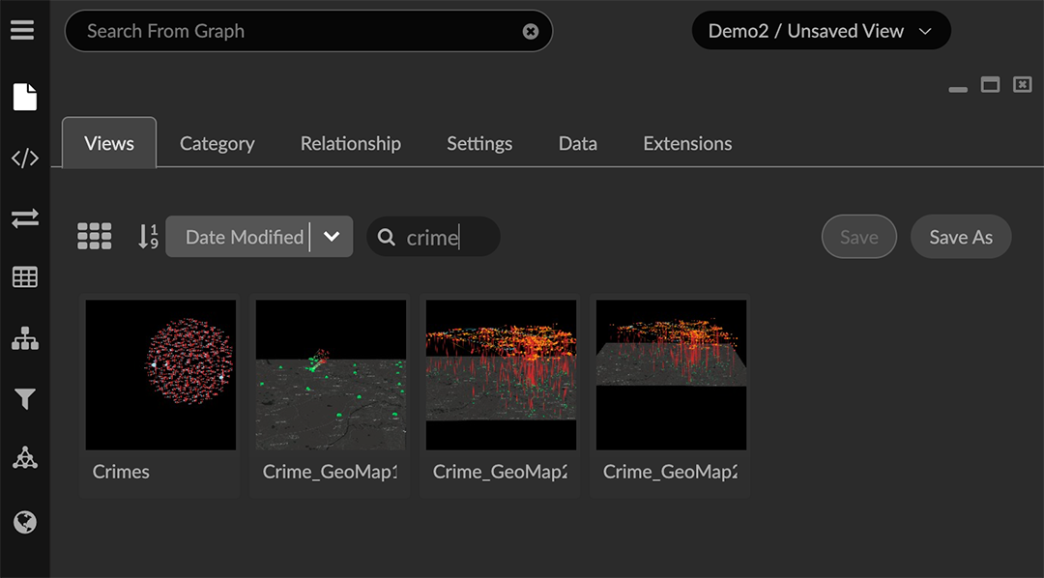Open the hamburger menu icon
Screen dimensions: 1044x578
(x=24, y=29)
